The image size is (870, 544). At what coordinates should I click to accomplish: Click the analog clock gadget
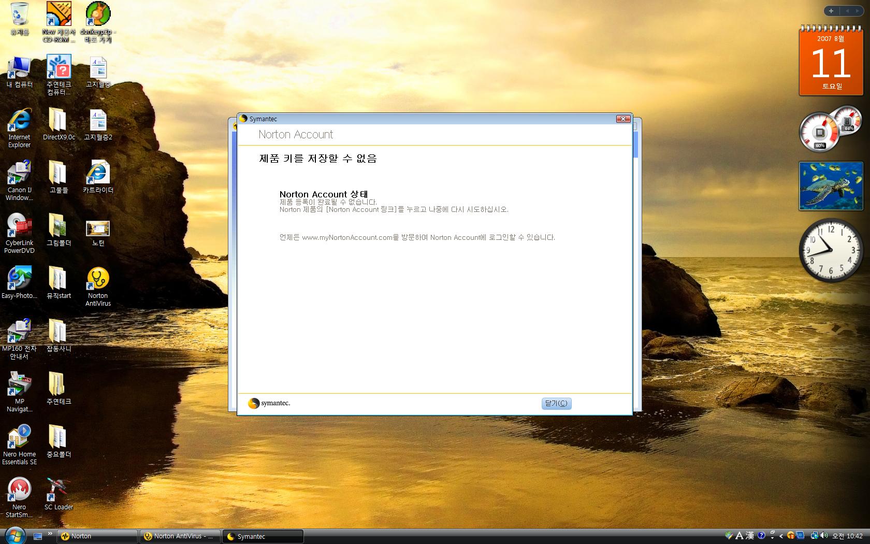[x=831, y=250]
